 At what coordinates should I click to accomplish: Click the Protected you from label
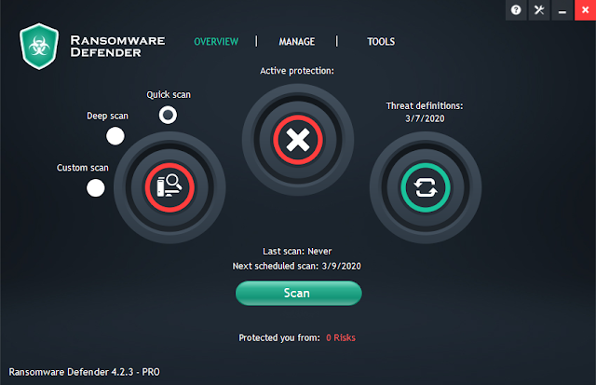coord(279,337)
